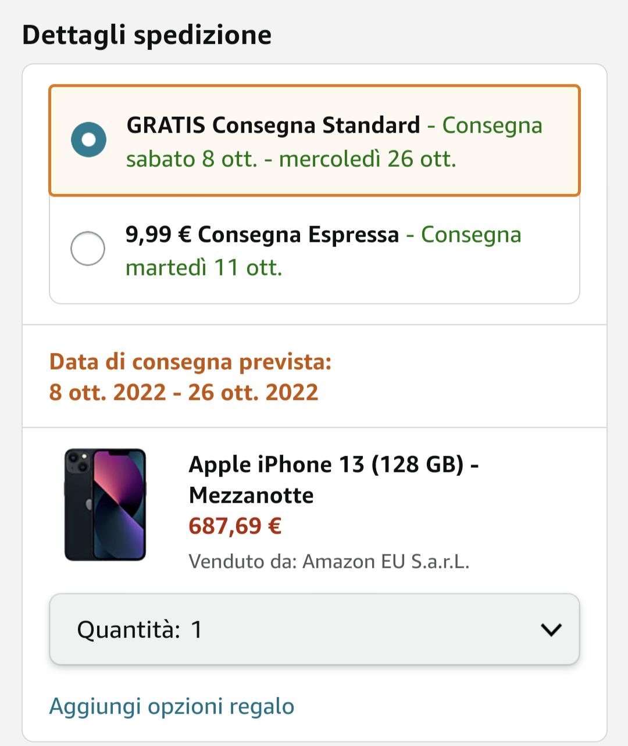Click the 'martedì 11 ott.' delivery date text
The width and height of the screenshot is (628, 746).
pyautogui.click(x=204, y=268)
